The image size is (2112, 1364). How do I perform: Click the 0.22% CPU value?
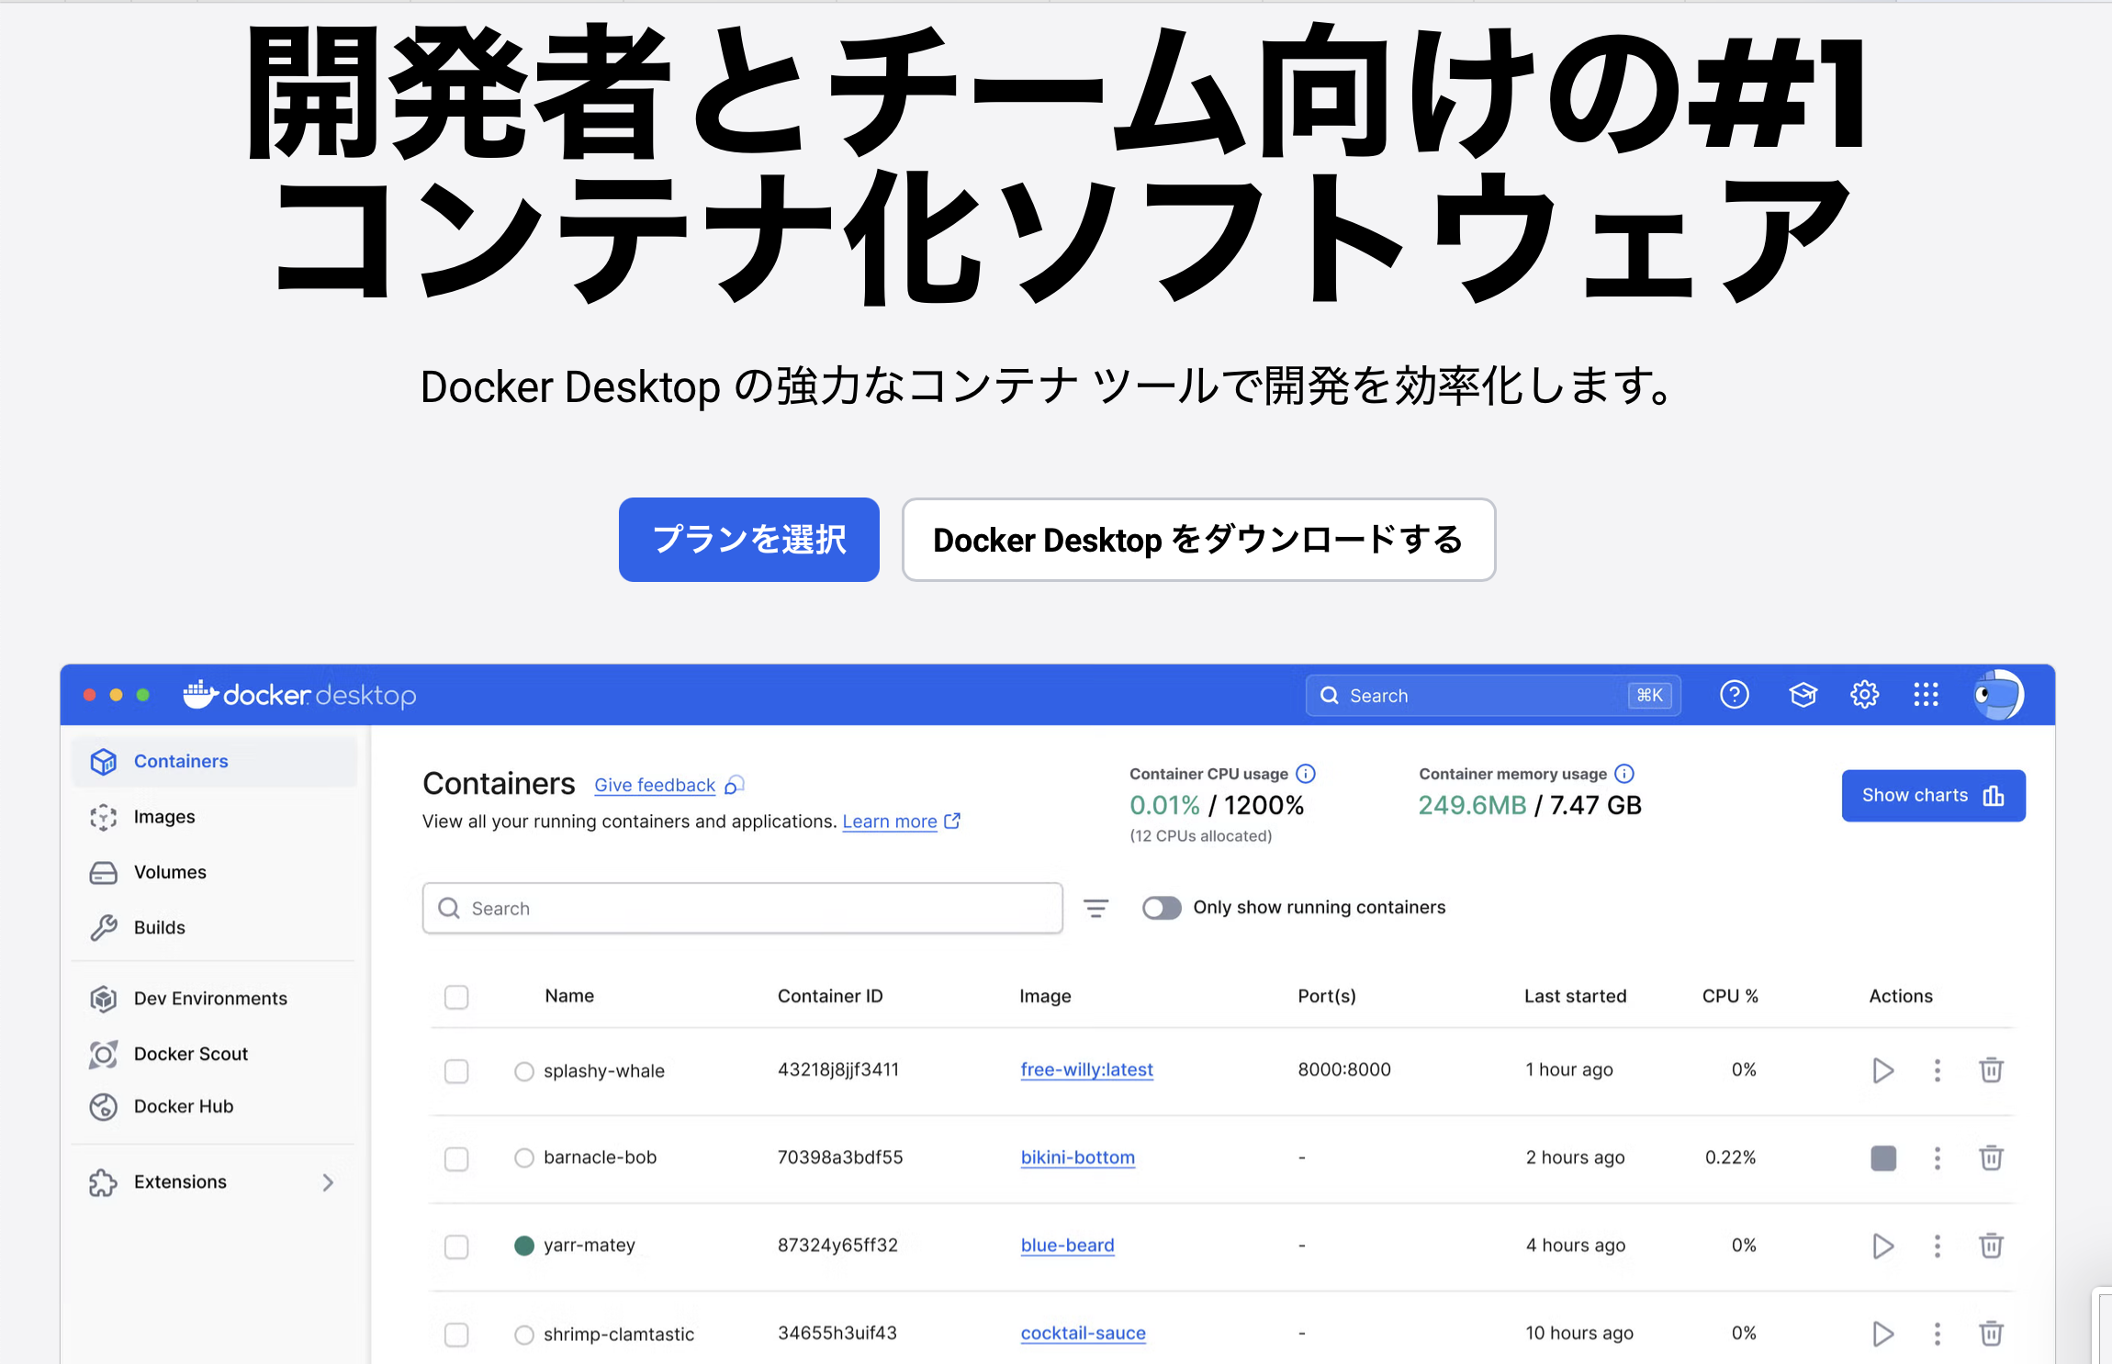(x=1730, y=1157)
